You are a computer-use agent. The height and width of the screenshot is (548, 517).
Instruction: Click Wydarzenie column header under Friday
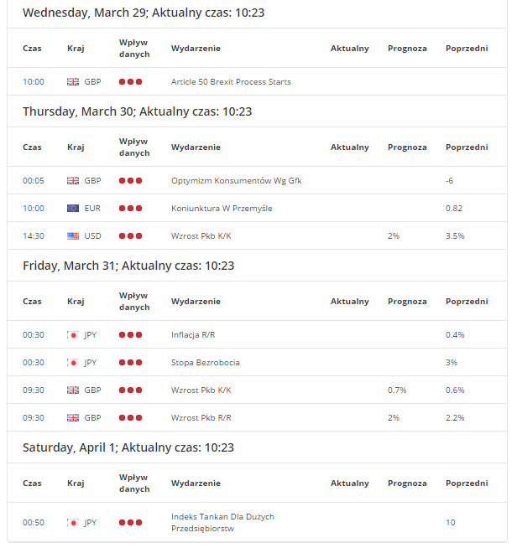tap(196, 302)
